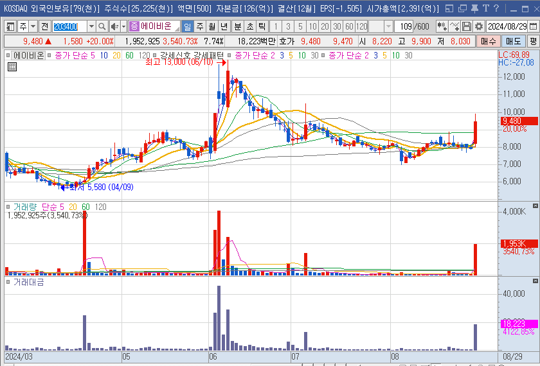Image resolution: width=540 pixels, height=366 pixels.
Task: Open the dropdown arrow beside speaker
Action: [x=123, y=26]
